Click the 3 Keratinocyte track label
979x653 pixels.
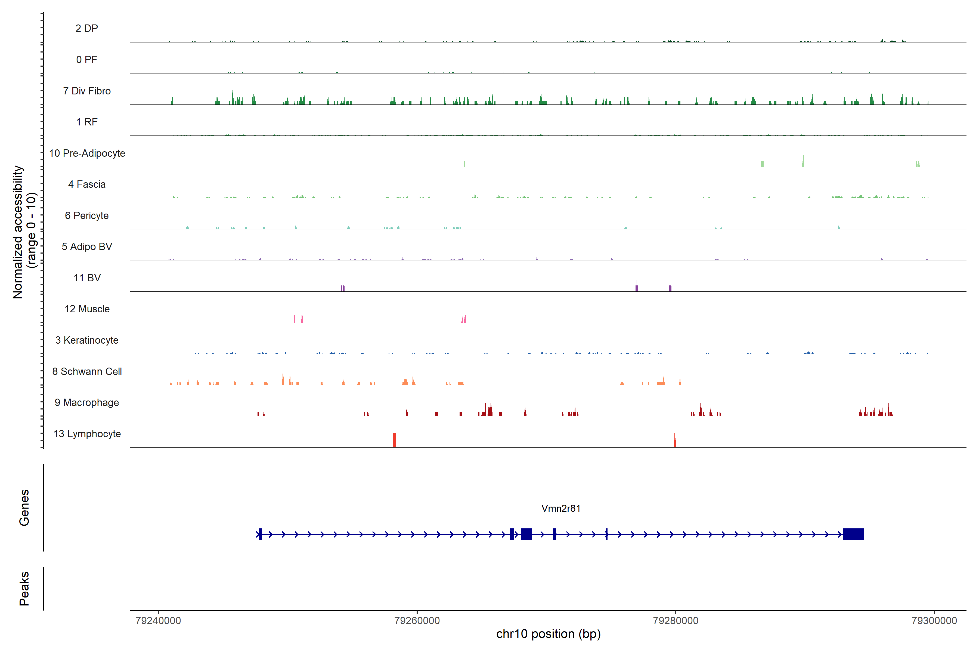(86, 340)
